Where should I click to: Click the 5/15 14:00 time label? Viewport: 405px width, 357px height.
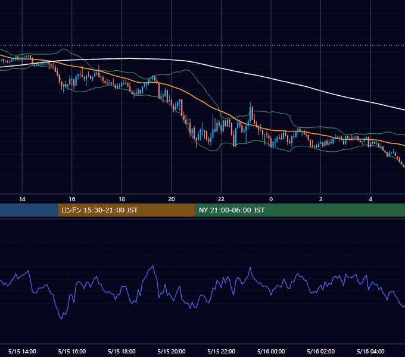coord(22,351)
